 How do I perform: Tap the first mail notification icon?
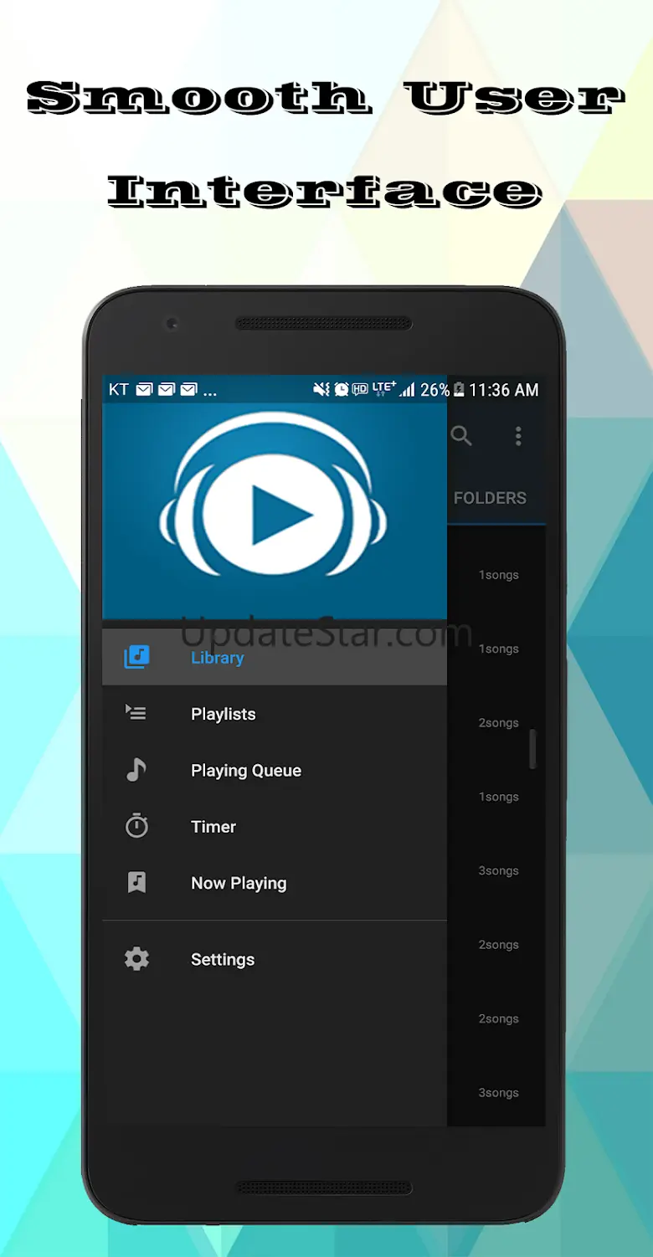point(144,389)
